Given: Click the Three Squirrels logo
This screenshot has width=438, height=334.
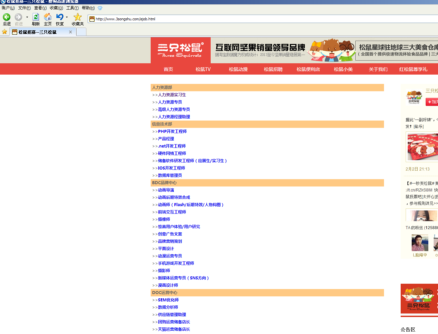Looking at the screenshot, I should [180, 50].
